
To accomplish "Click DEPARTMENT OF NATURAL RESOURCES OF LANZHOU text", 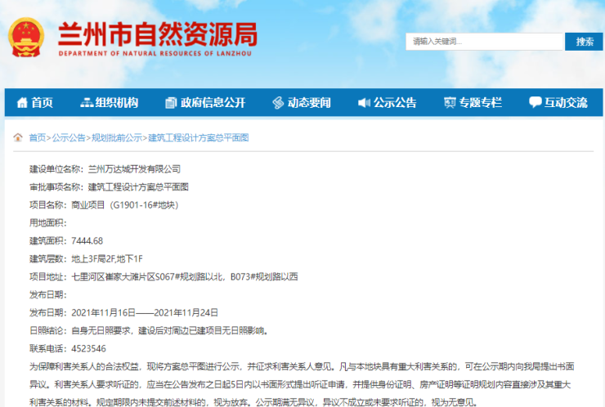I will [x=155, y=54].
